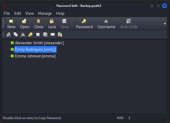170x123 pixels.
Task: Copy username using the Username toolbar button
Action: point(106,24)
